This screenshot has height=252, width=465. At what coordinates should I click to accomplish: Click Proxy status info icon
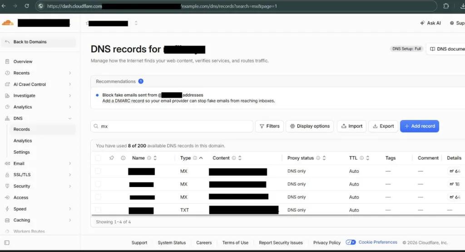pos(318,158)
